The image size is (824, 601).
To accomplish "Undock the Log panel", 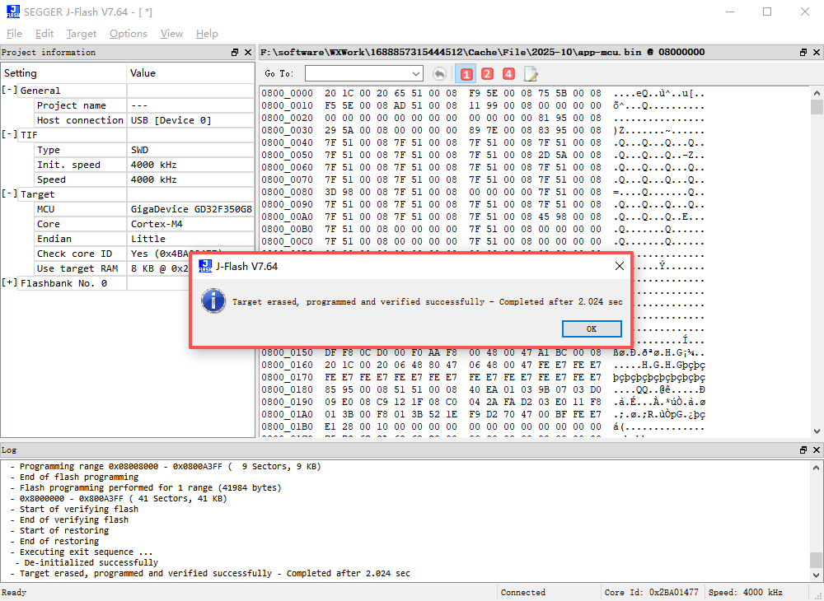I will tap(803, 450).
